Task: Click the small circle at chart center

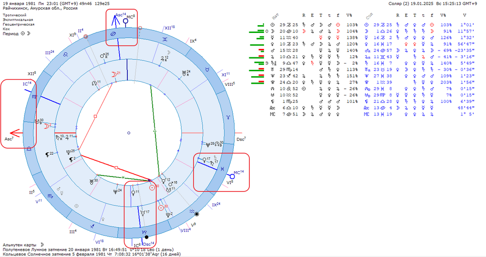Action: (x=129, y=133)
